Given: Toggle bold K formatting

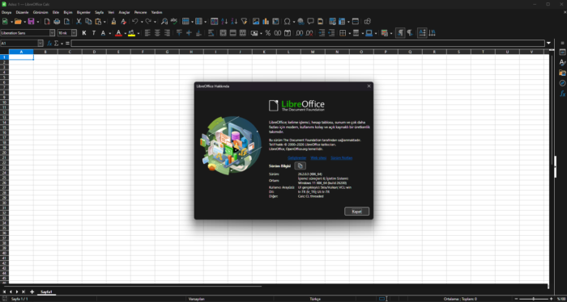Looking at the screenshot, I should coord(84,33).
